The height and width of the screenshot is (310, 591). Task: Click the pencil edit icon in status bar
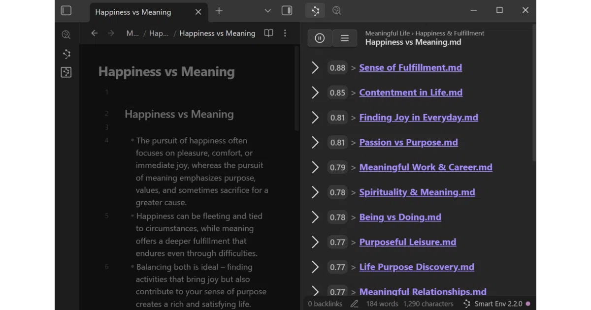point(354,304)
